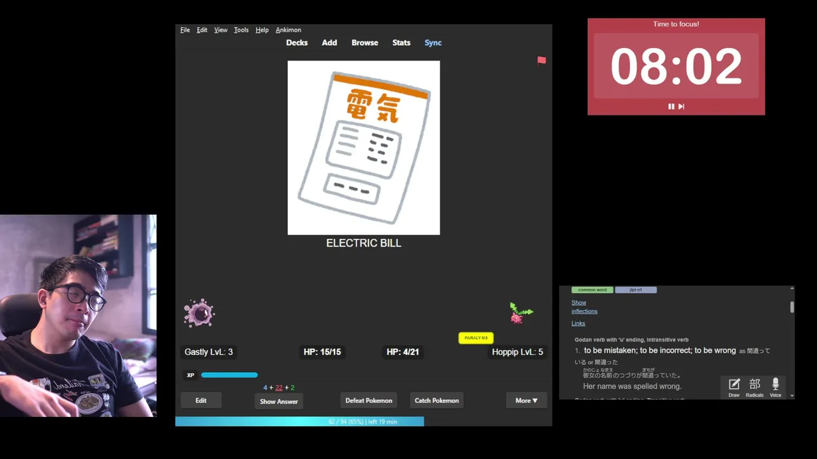The height and width of the screenshot is (459, 817).
Task: Open the Help menu
Action: tap(262, 30)
